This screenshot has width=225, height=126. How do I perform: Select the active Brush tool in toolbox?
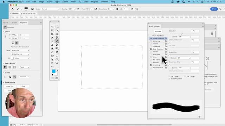(x=57, y=41)
